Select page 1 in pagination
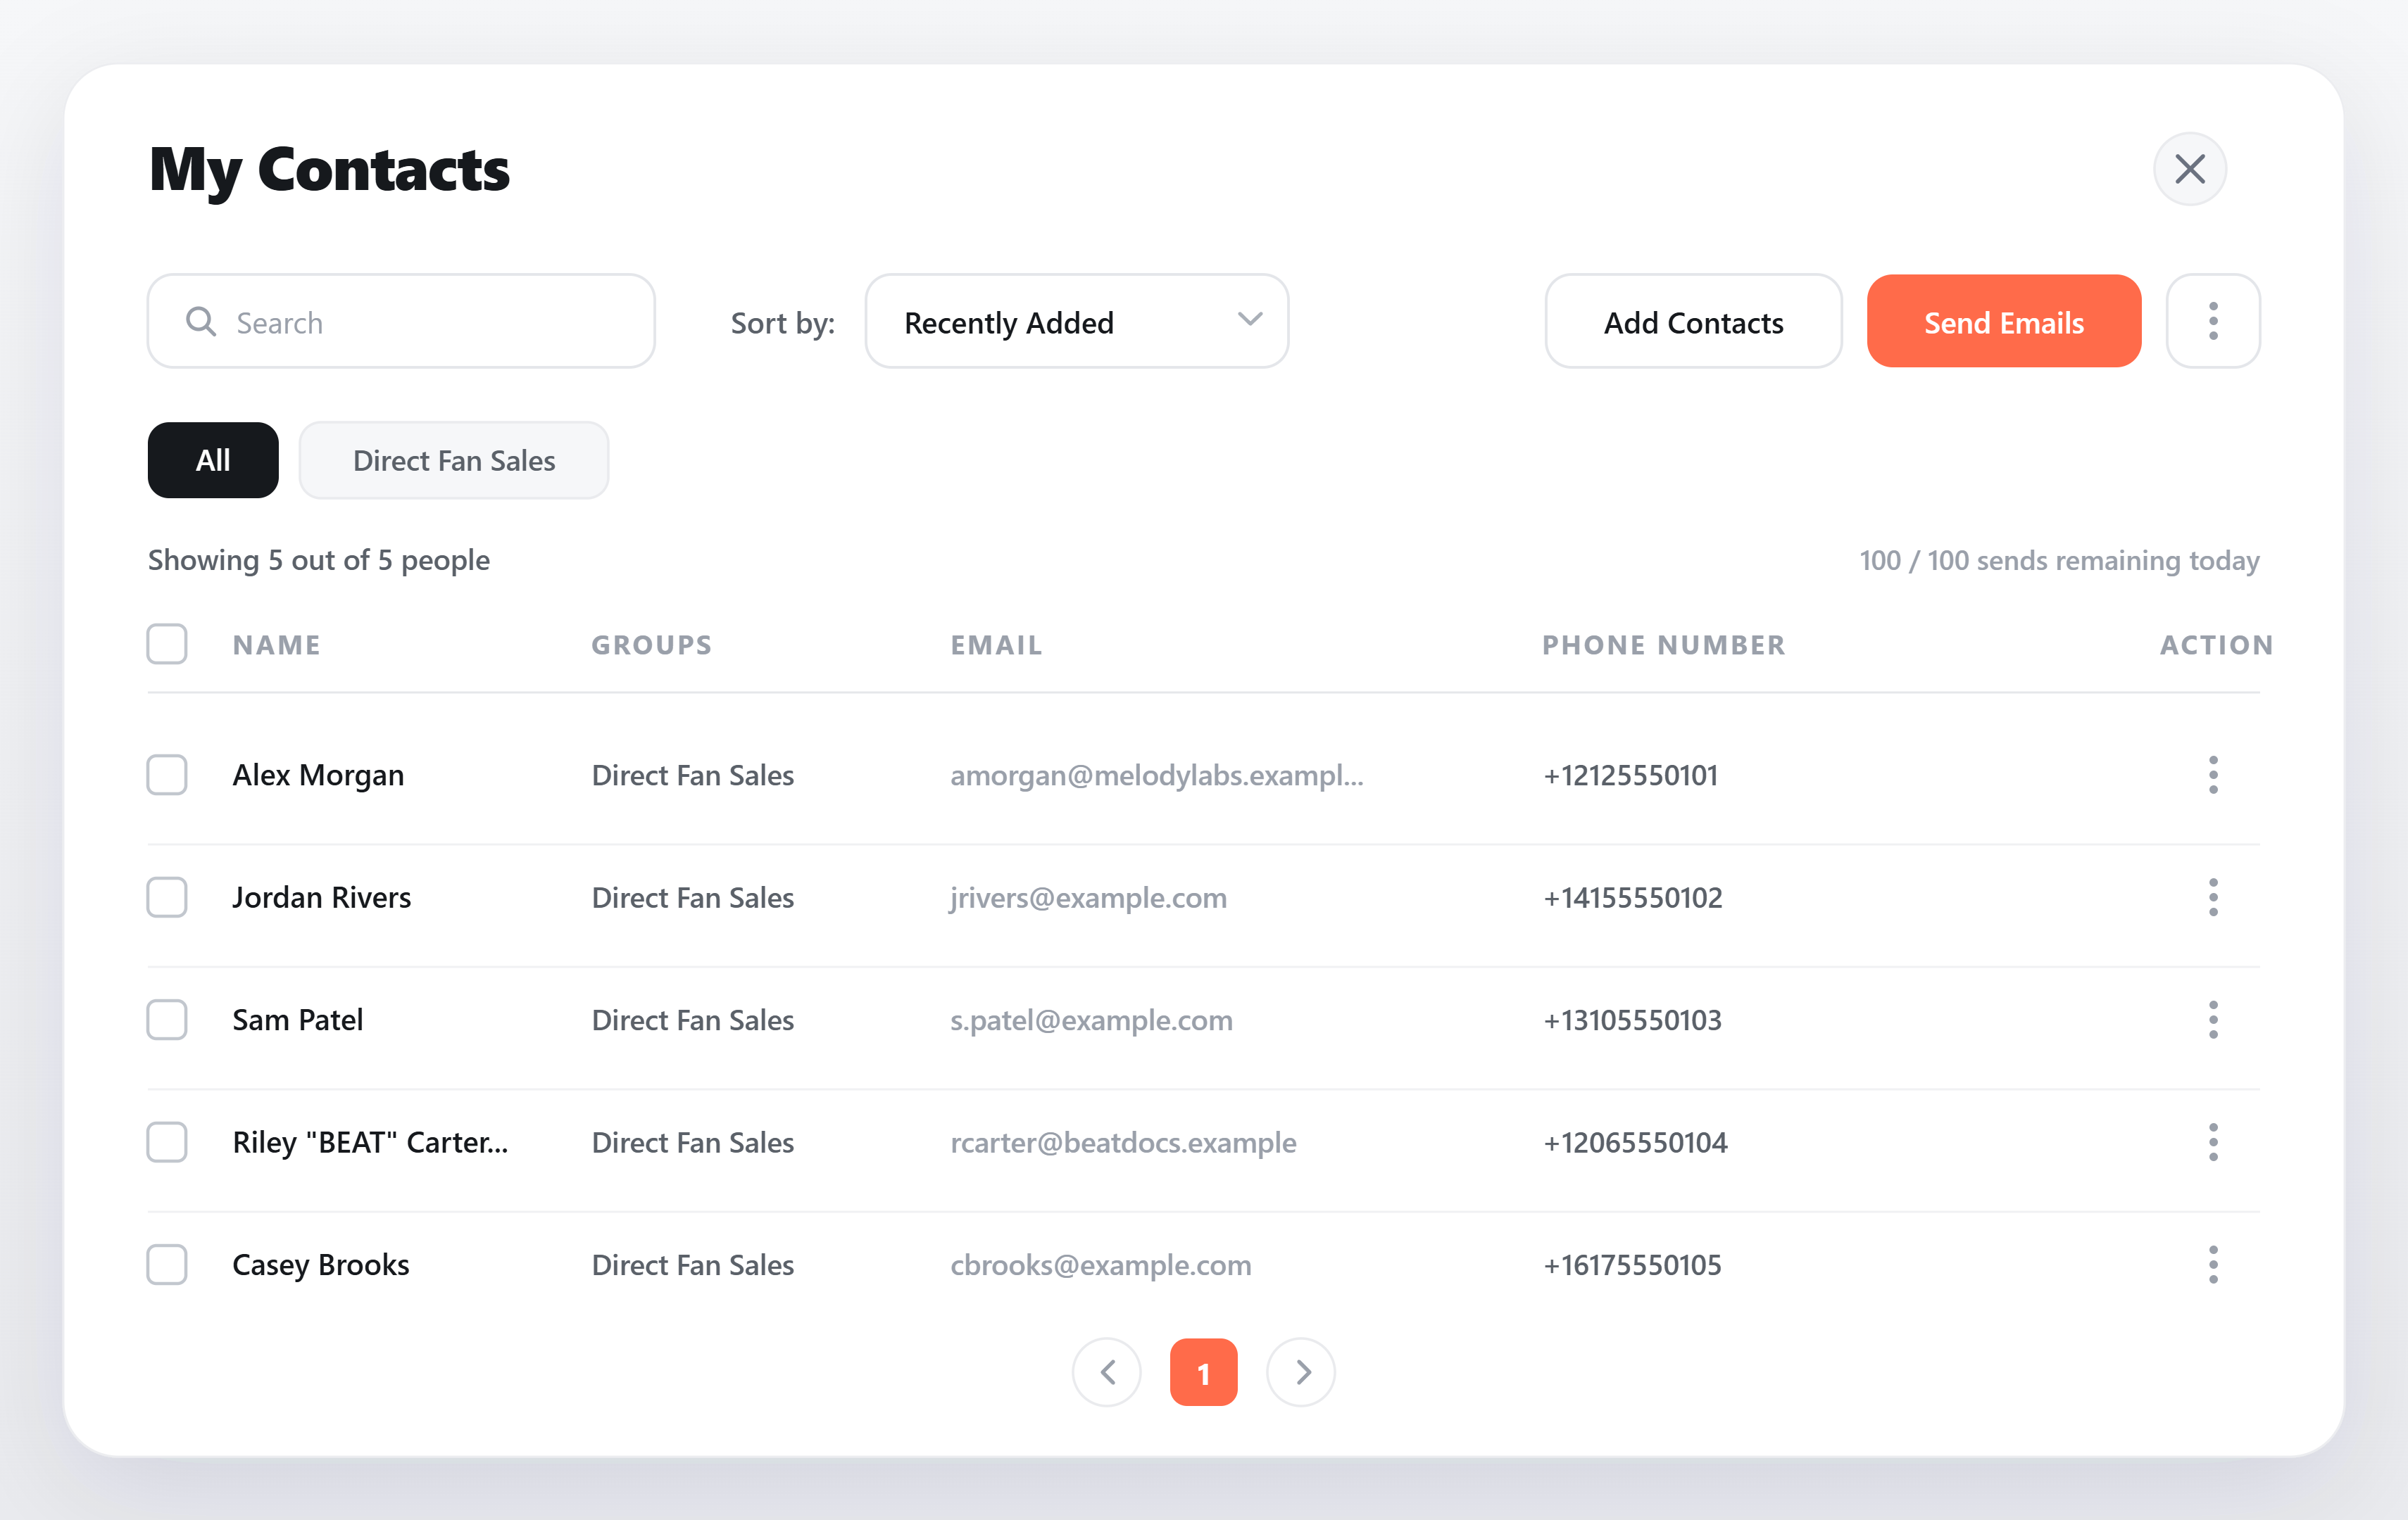Image resolution: width=2408 pixels, height=1520 pixels. (1204, 1372)
